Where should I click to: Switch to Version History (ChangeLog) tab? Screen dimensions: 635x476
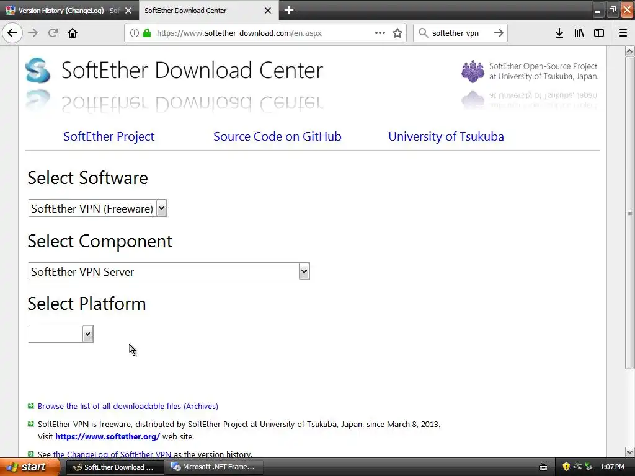click(x=69, y=11)
